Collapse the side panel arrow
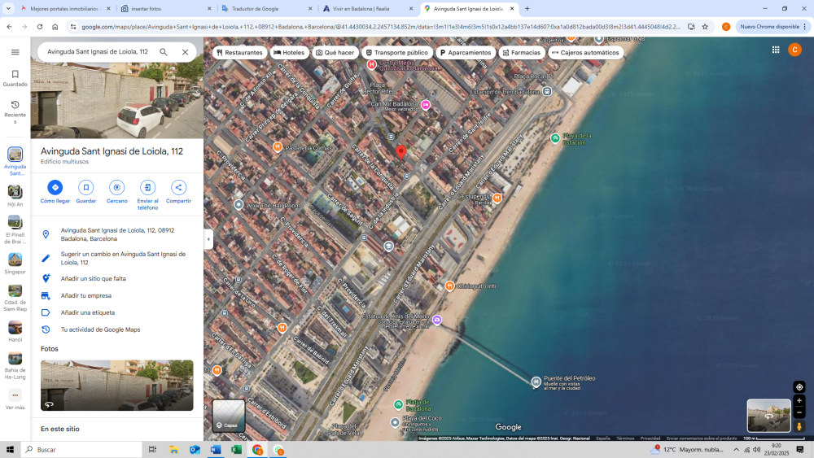This screenshot has width=814, height=458. click(208, 239)
